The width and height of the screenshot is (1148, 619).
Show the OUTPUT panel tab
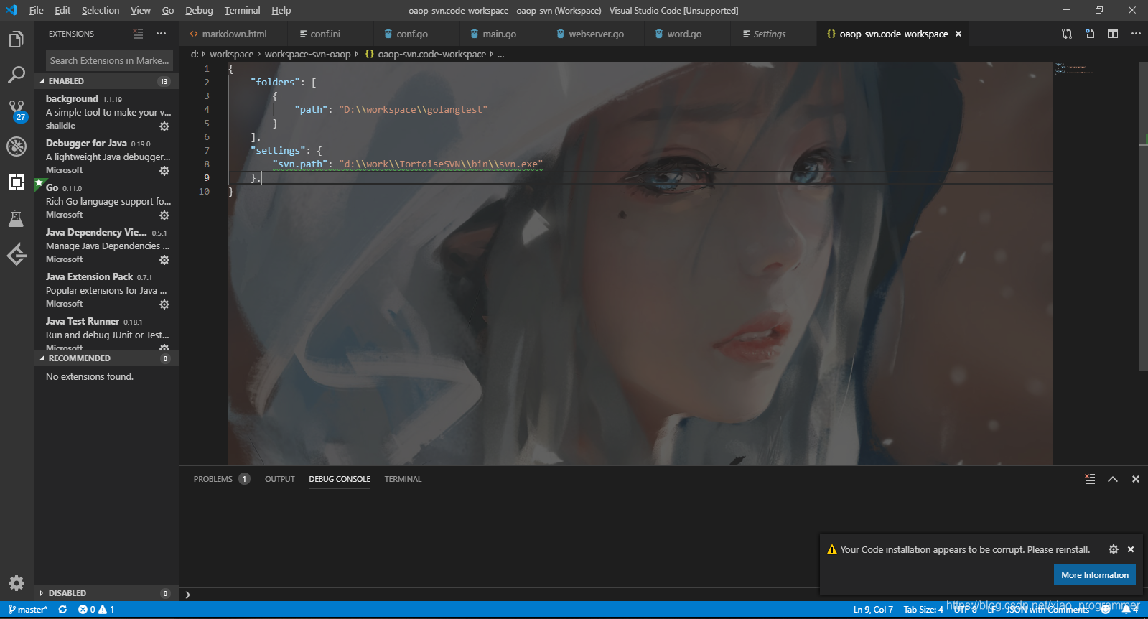(279, 479)
